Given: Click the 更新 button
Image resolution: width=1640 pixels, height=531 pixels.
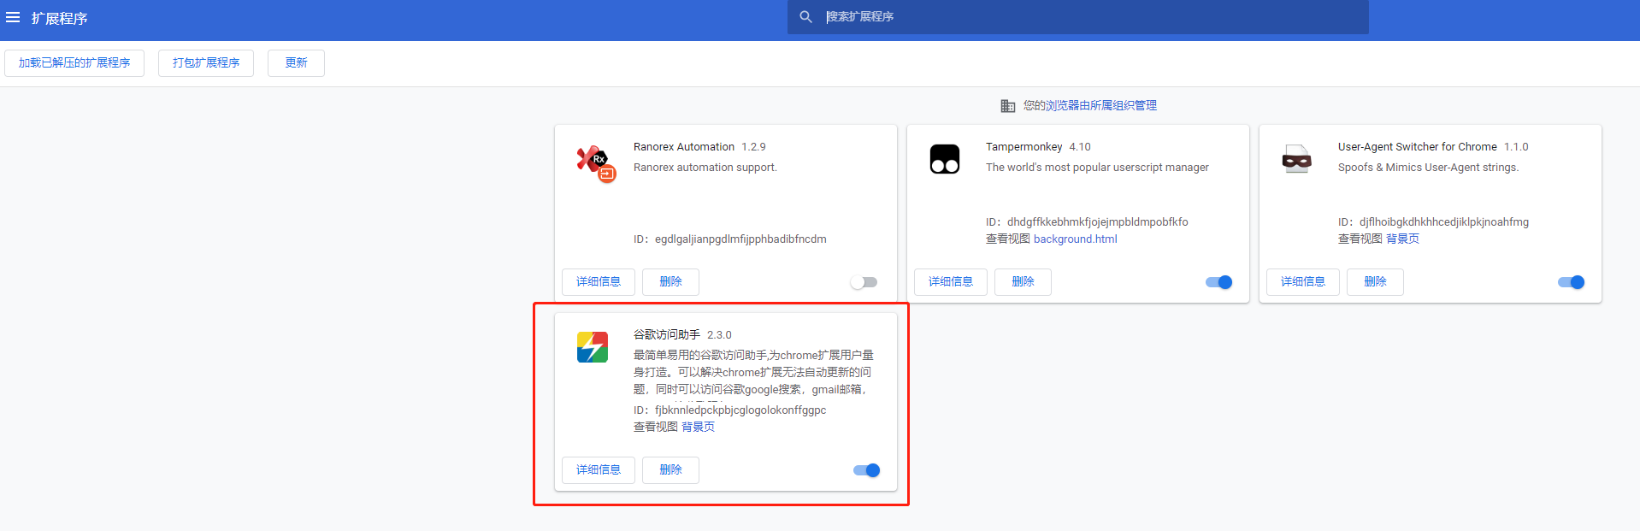Looking at the screenshot, I should click(296, 63).
